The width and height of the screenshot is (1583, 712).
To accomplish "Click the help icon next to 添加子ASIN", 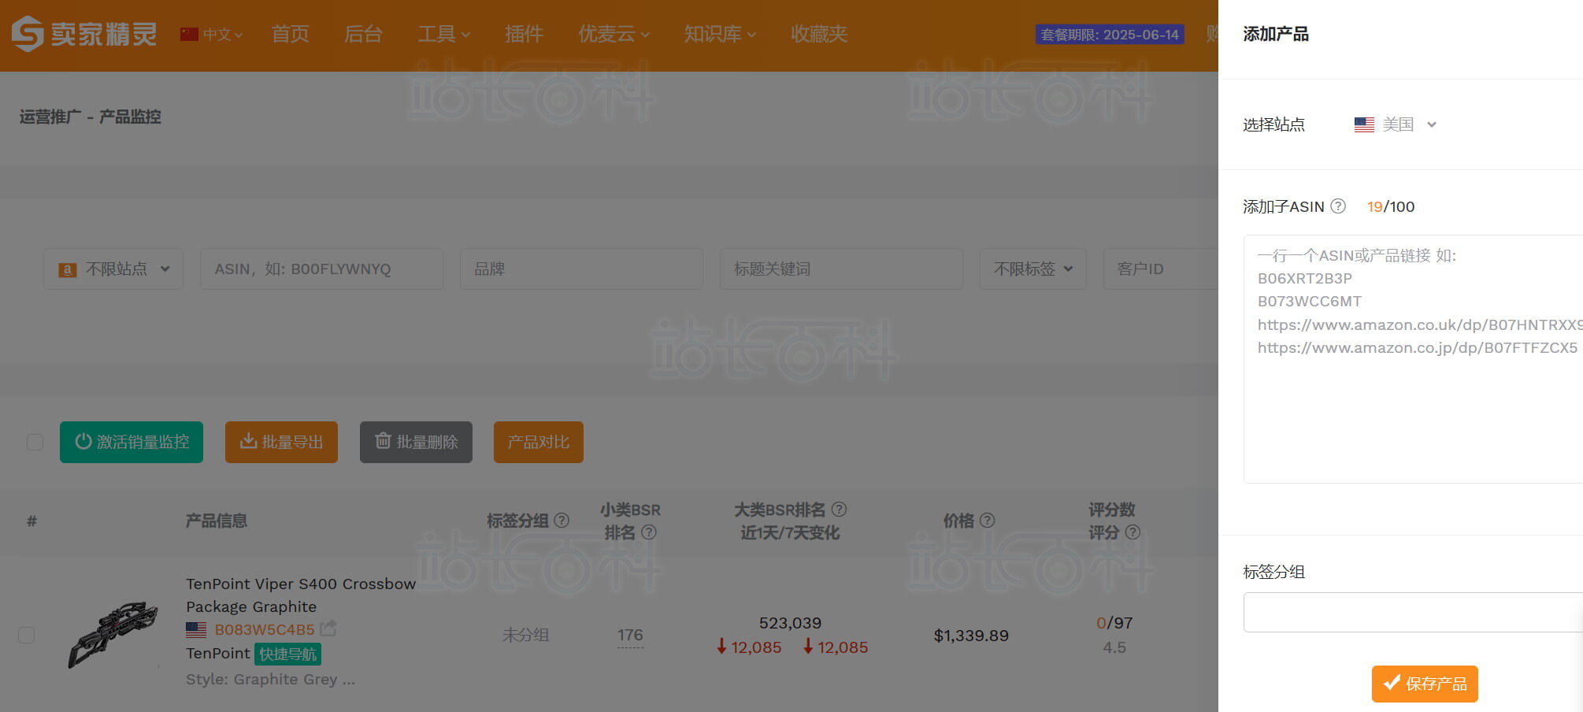I will [1337, 206].
